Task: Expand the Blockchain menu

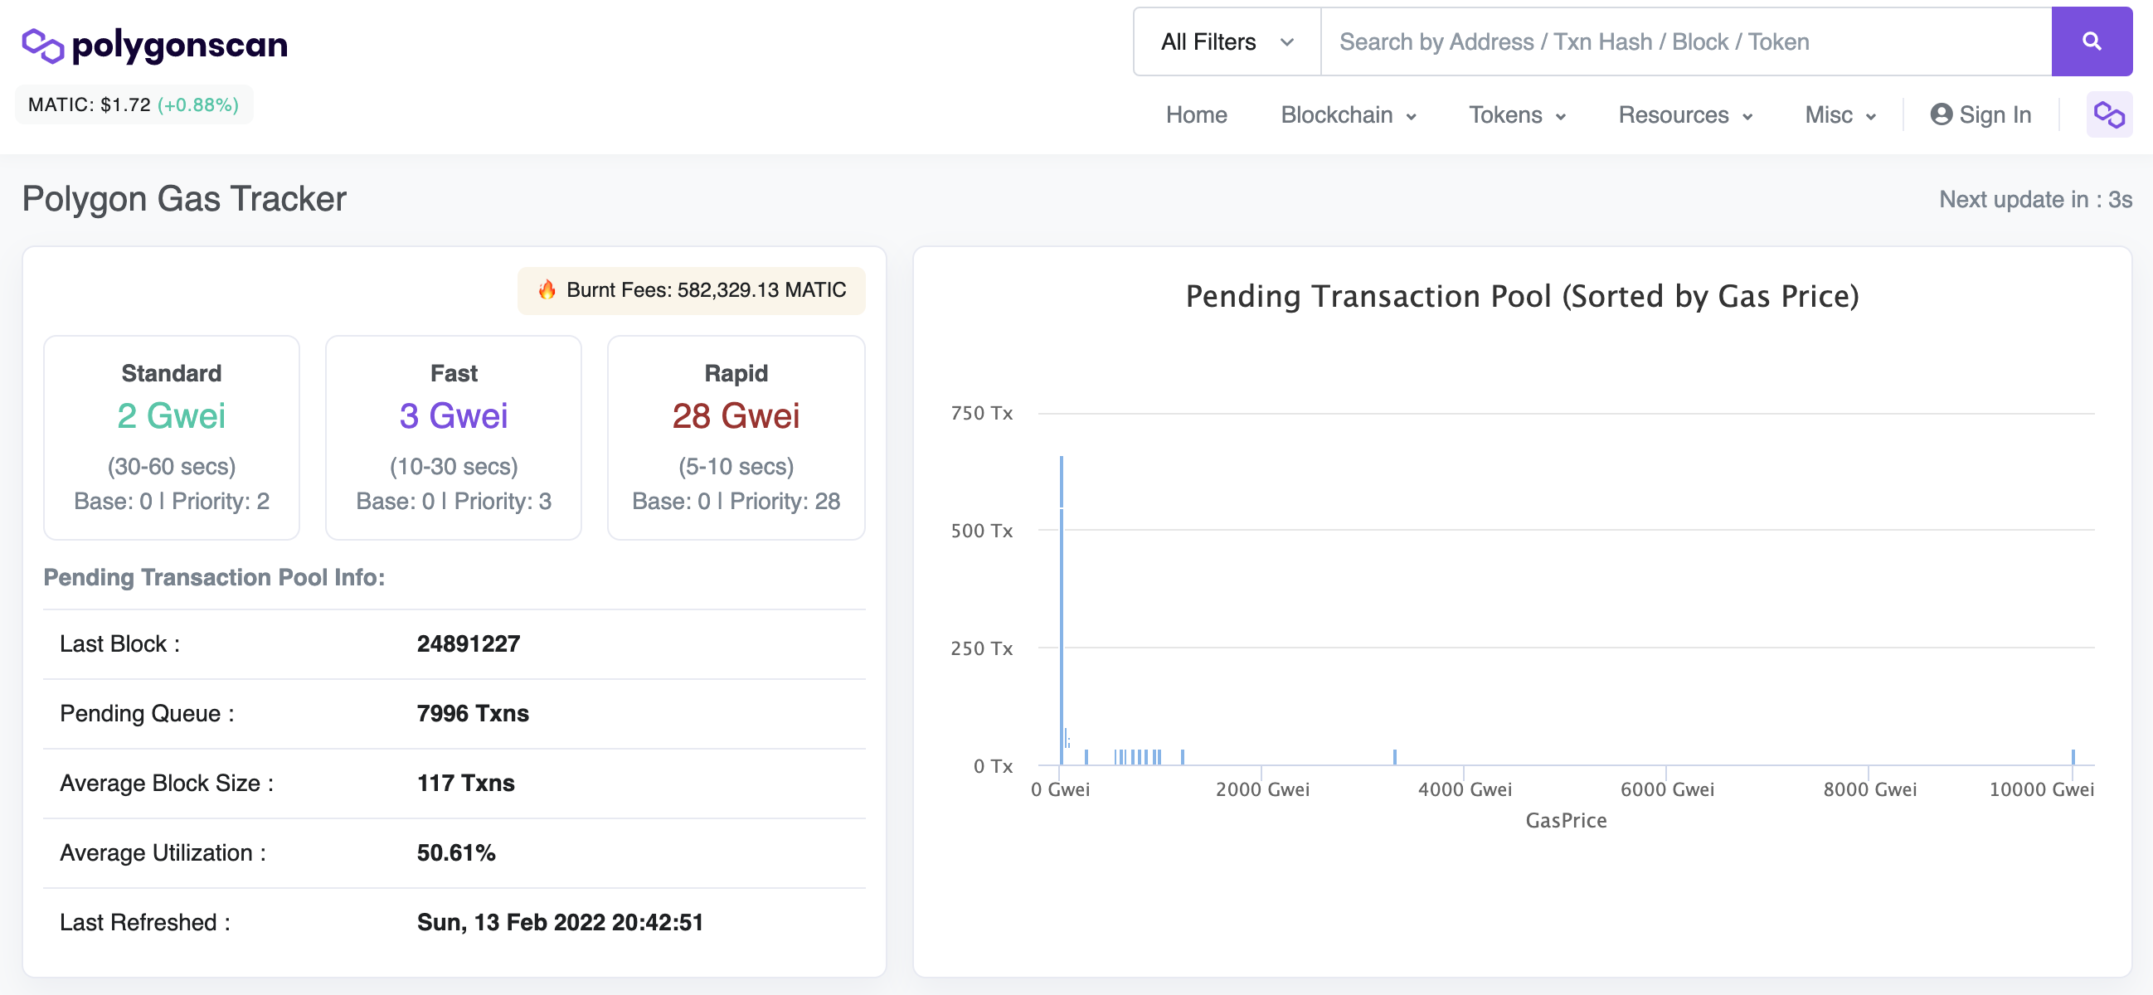Action: 1349,115
